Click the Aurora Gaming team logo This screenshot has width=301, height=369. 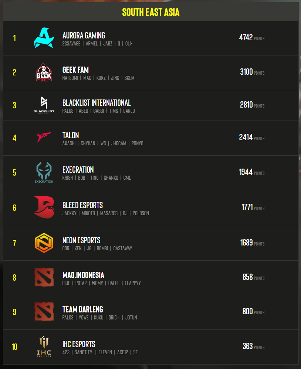point(44,38)
